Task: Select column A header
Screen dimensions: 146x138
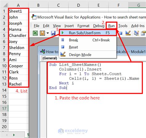Action: pyautogui.click(x=18, y=5)
